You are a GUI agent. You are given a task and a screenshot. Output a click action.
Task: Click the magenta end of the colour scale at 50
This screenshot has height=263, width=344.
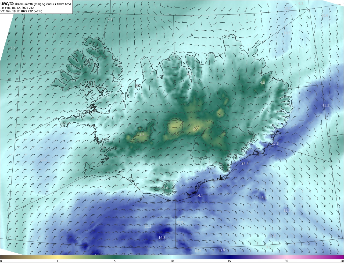(341, 257)
